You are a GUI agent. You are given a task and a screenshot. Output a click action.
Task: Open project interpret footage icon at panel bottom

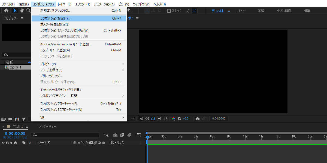click(x=4, y=119)
